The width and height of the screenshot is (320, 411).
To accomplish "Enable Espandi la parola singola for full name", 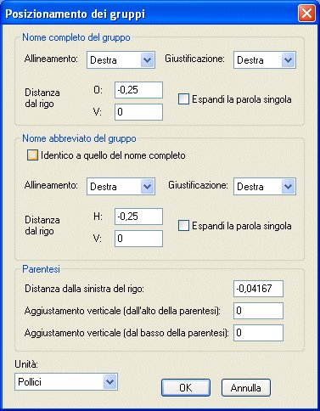I will click(183, 99).
